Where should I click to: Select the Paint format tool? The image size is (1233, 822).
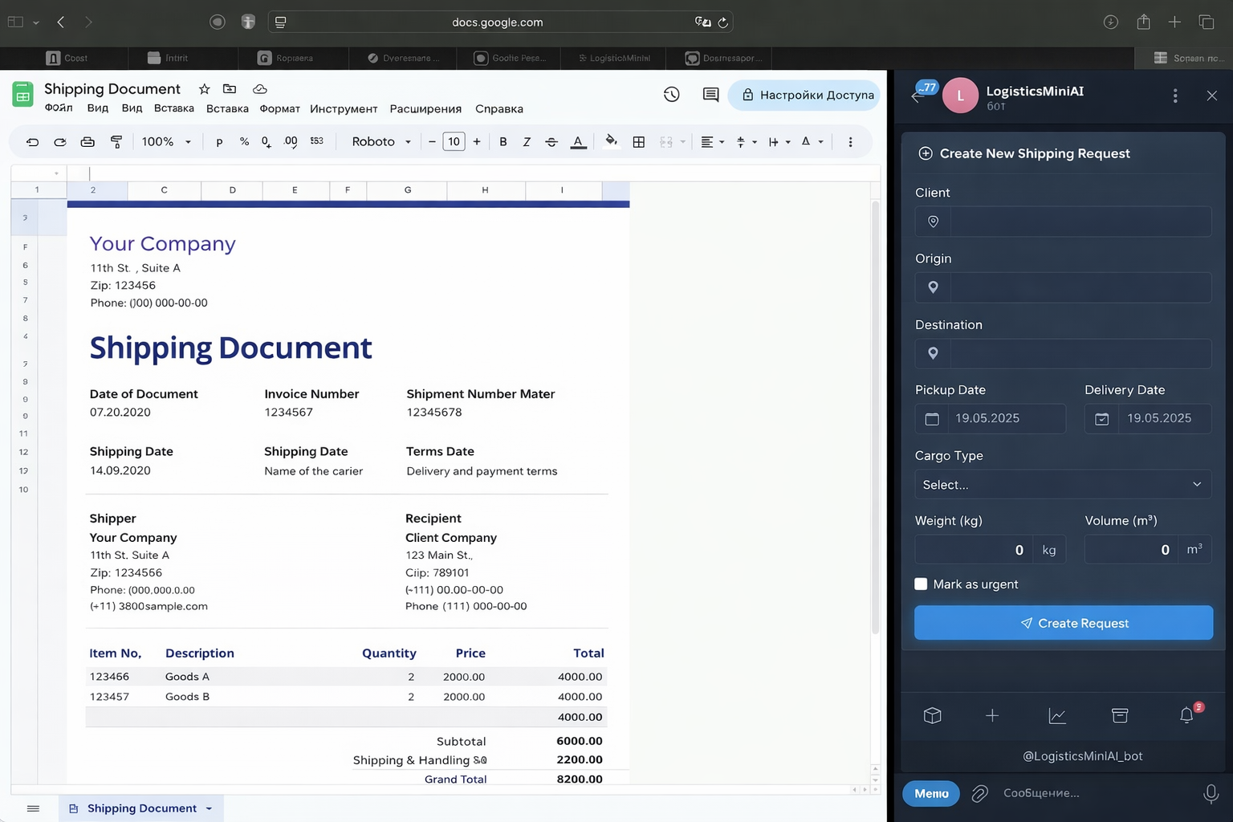116,141
